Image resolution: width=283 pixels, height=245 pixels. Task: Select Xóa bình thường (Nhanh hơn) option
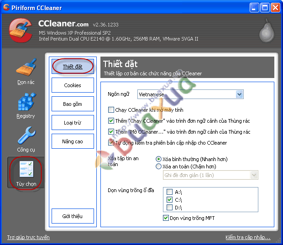[158, 159]
